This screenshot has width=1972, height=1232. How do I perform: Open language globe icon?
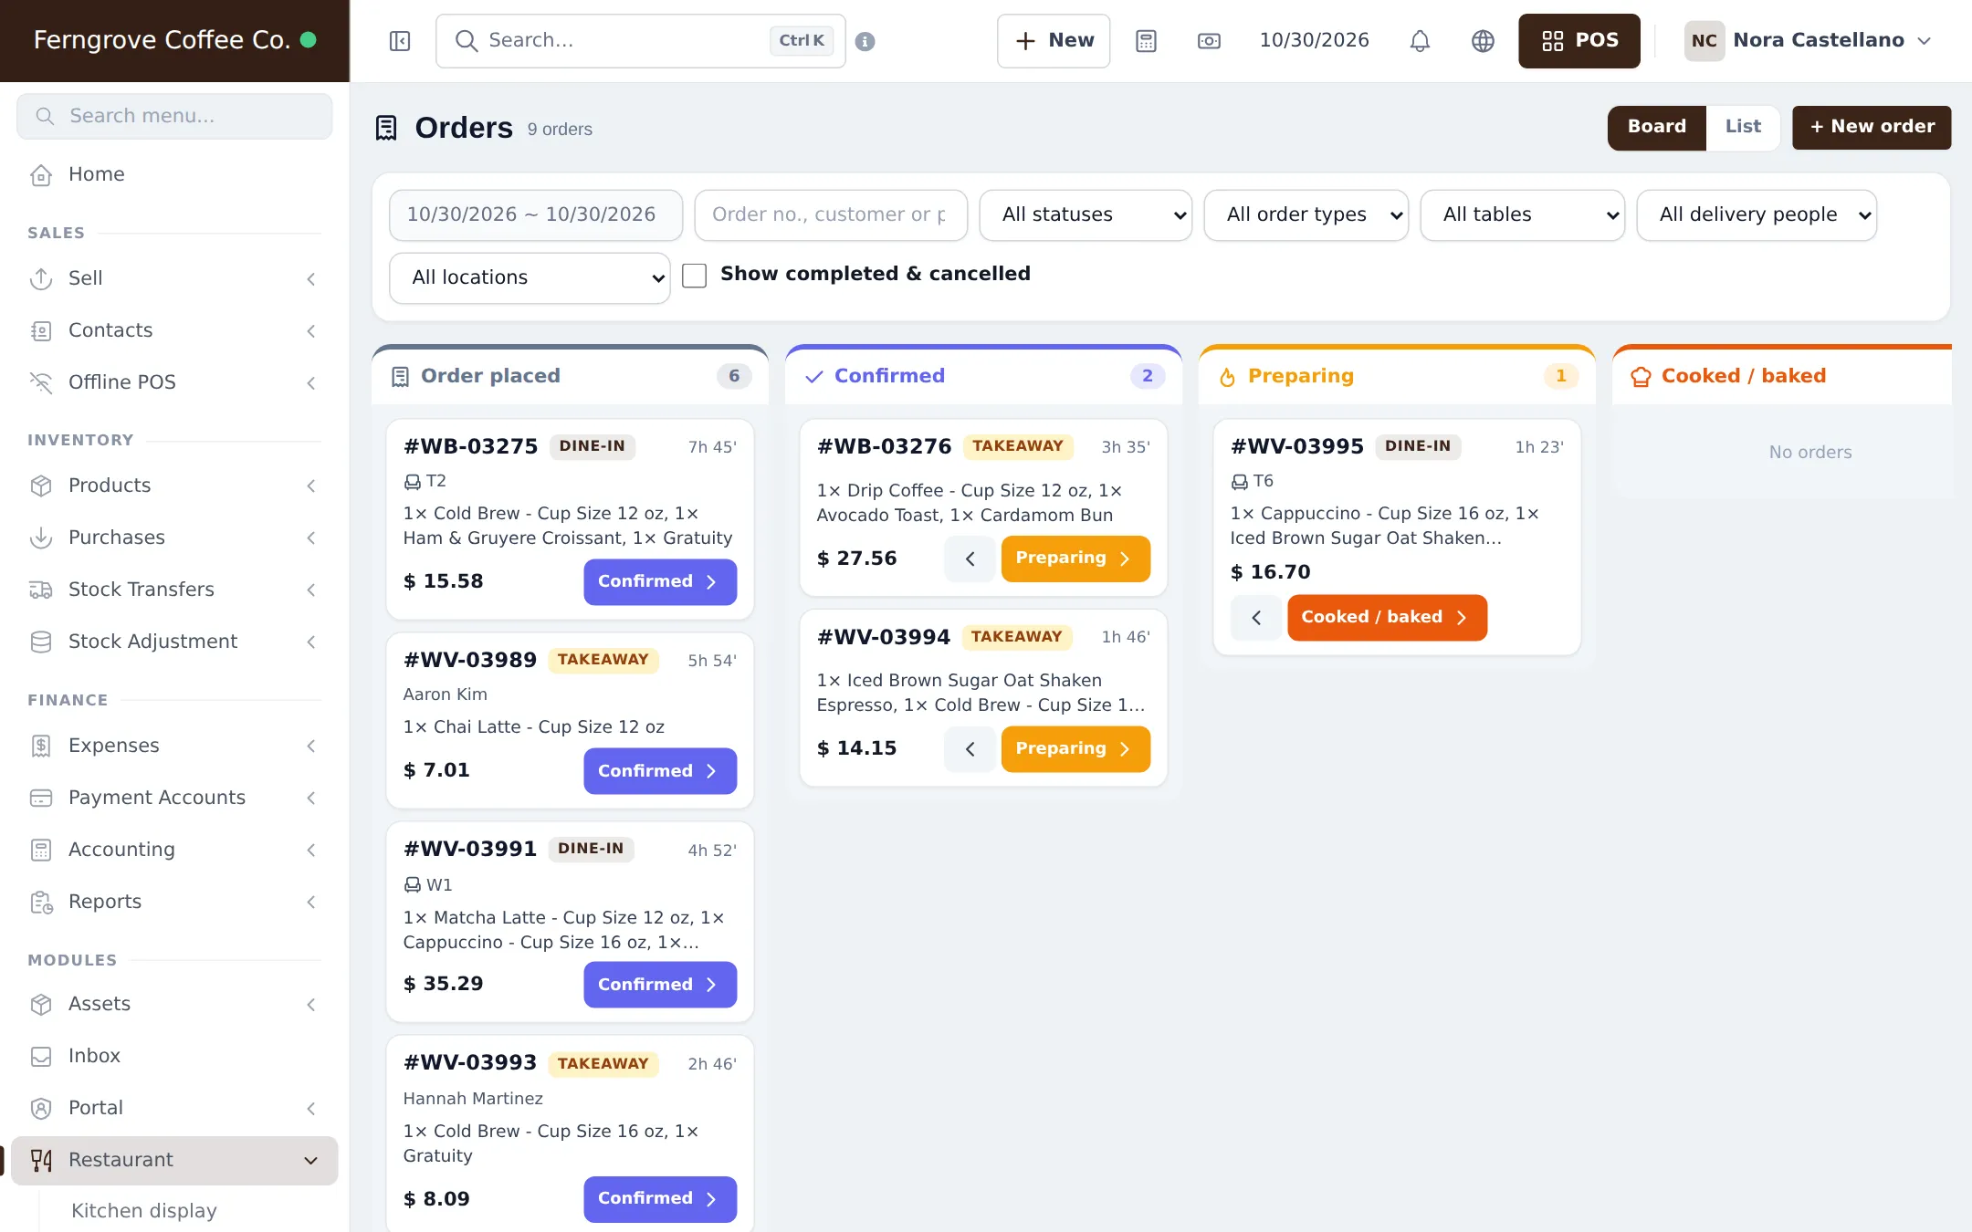1483,41
